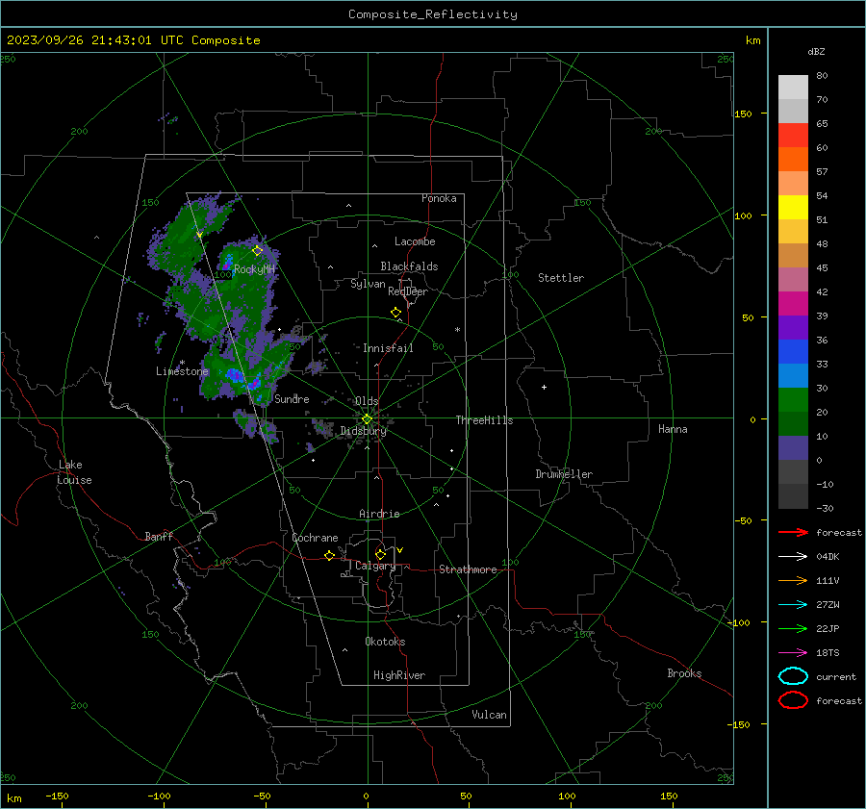Click the 27ZW legend text
This screenshot has width=866, height=809.
click(828, 605)
